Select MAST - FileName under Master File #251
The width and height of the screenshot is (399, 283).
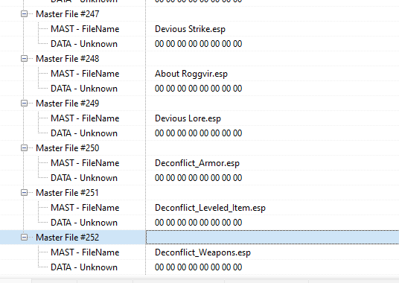[x=85, y=208]
